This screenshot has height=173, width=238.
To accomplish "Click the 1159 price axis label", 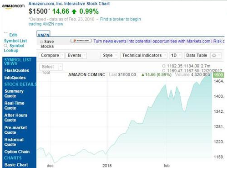I will coord(219,157).
